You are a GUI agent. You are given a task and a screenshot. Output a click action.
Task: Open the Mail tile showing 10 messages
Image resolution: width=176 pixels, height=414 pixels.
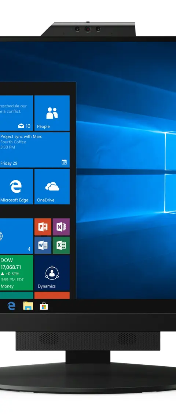click(16, 113)
